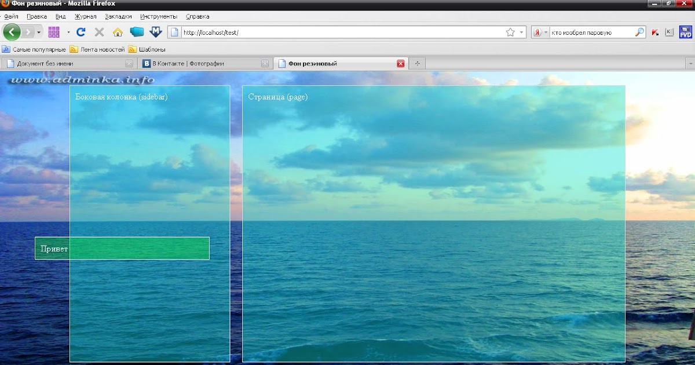This screenshot has height=365, width=695.
Task: Expand the dropdown beside the purple grid icon
Action: click(x=68, y=32)
